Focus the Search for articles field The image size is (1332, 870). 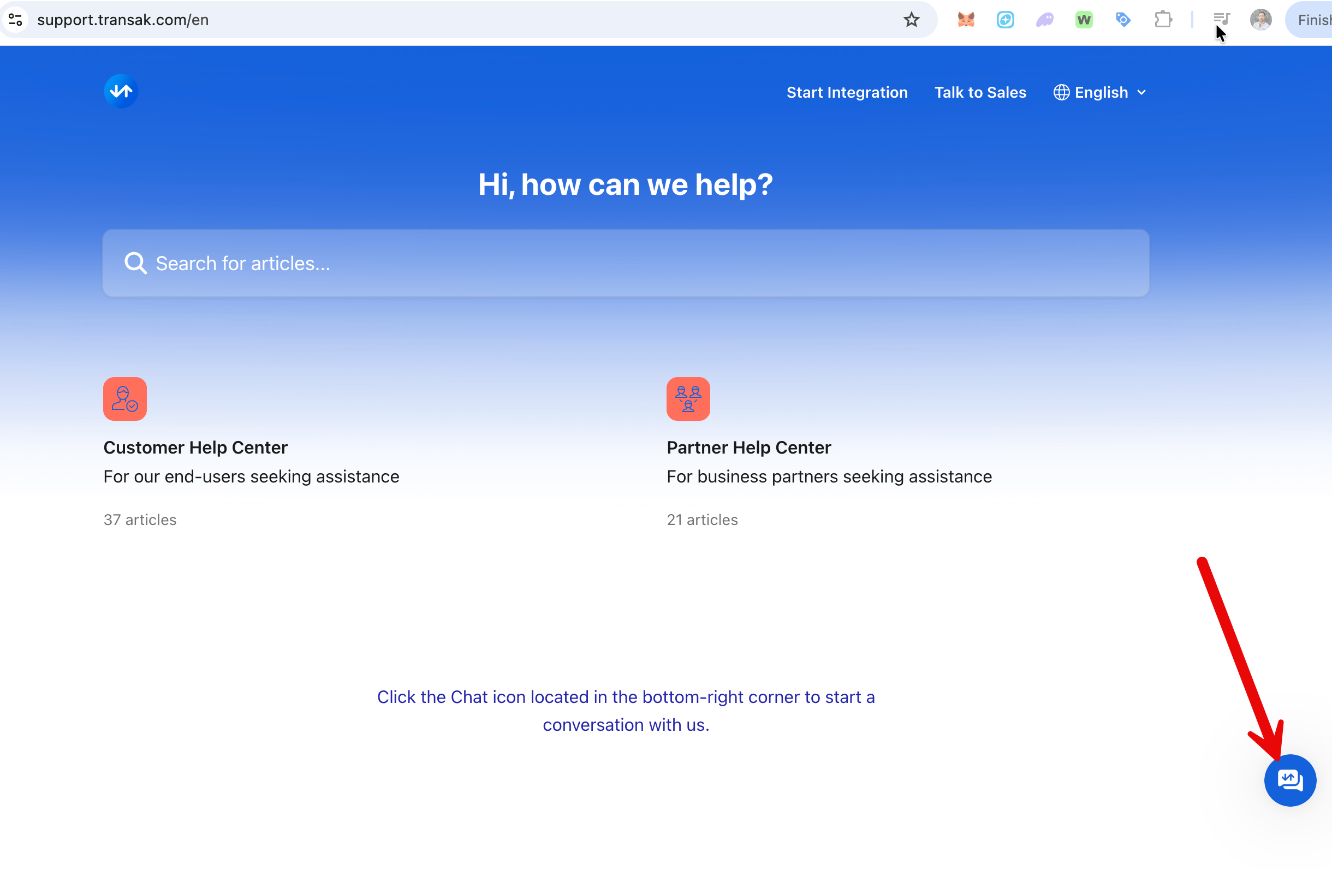pos(626,263)
